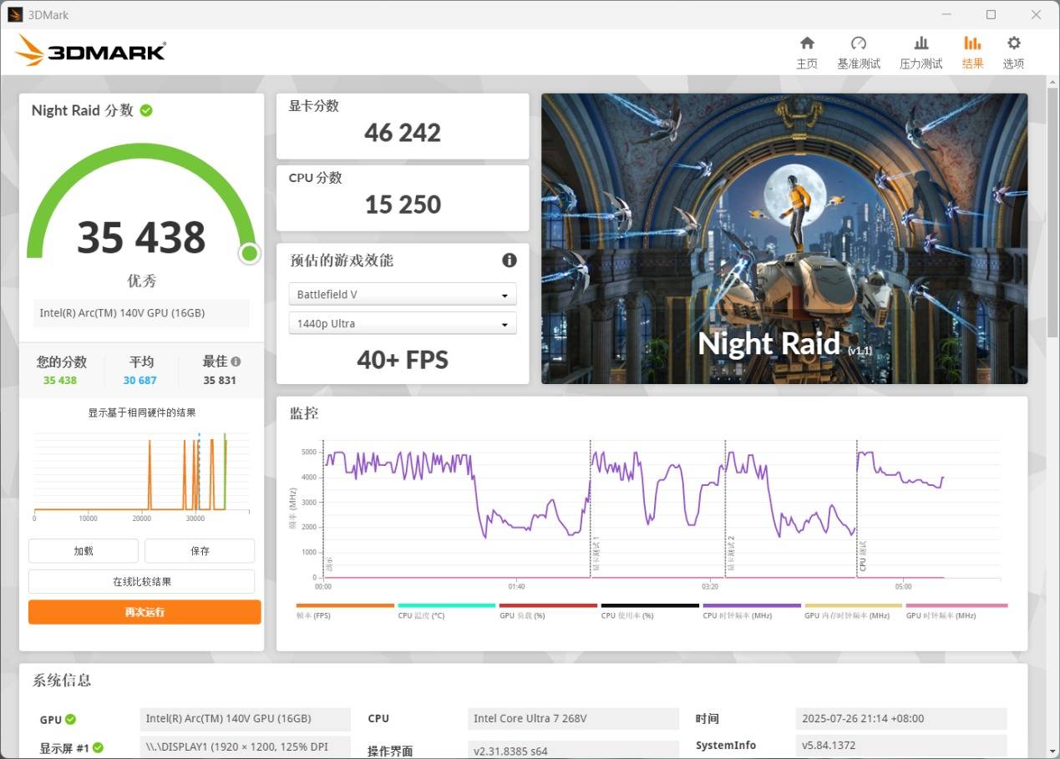Click the vertical scrollbar on right edge

(x=1052, y=250)
